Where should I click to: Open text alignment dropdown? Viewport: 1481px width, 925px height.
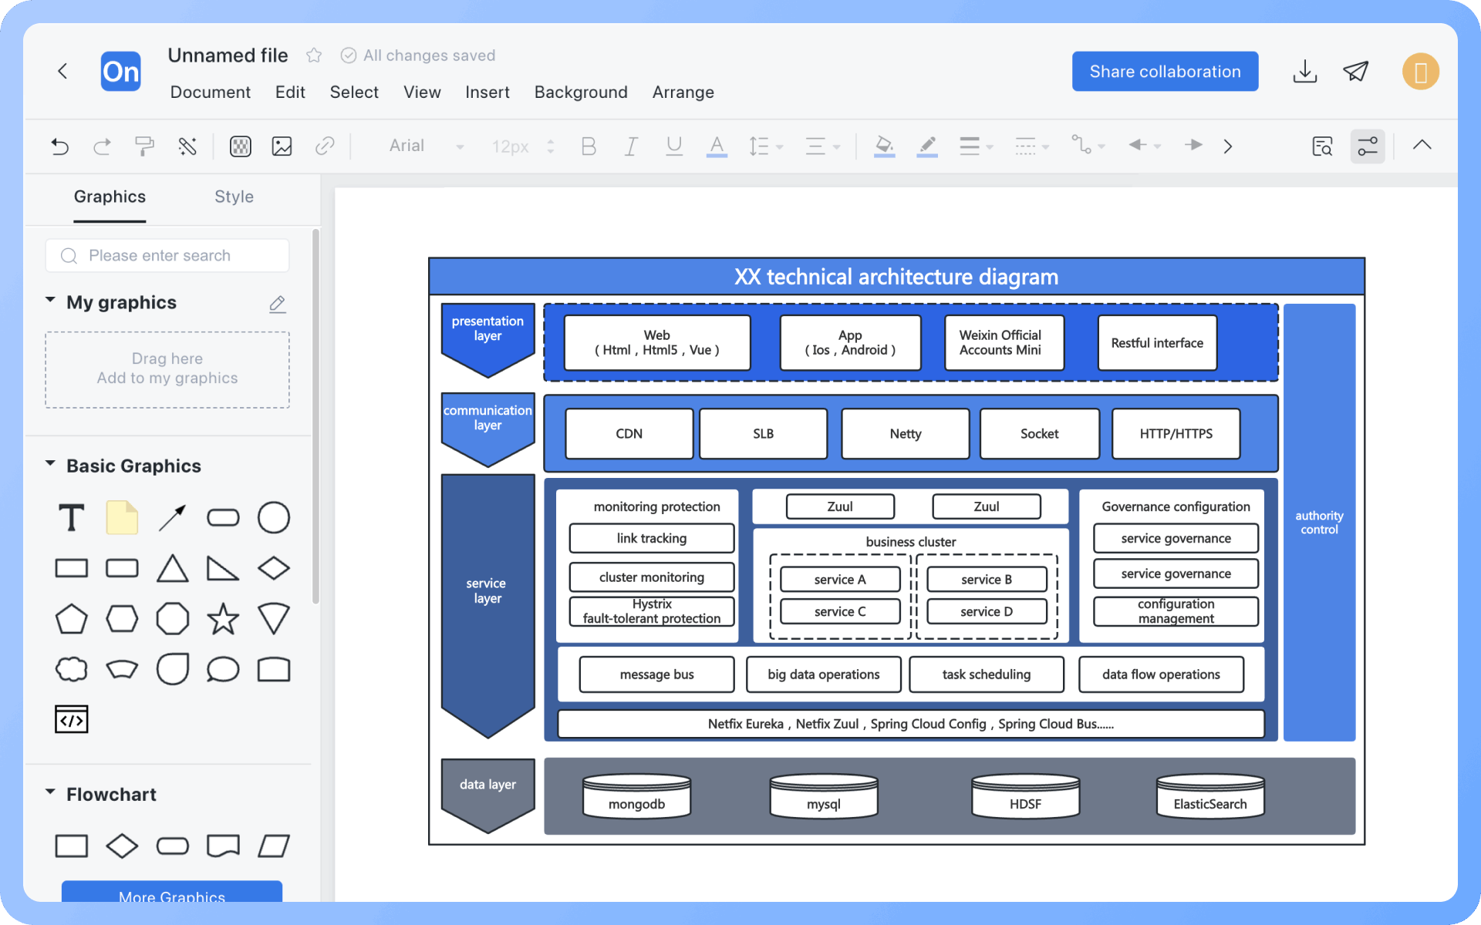822,146
